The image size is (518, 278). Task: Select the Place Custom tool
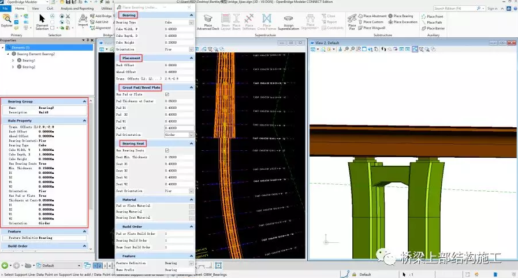[371, 22]
